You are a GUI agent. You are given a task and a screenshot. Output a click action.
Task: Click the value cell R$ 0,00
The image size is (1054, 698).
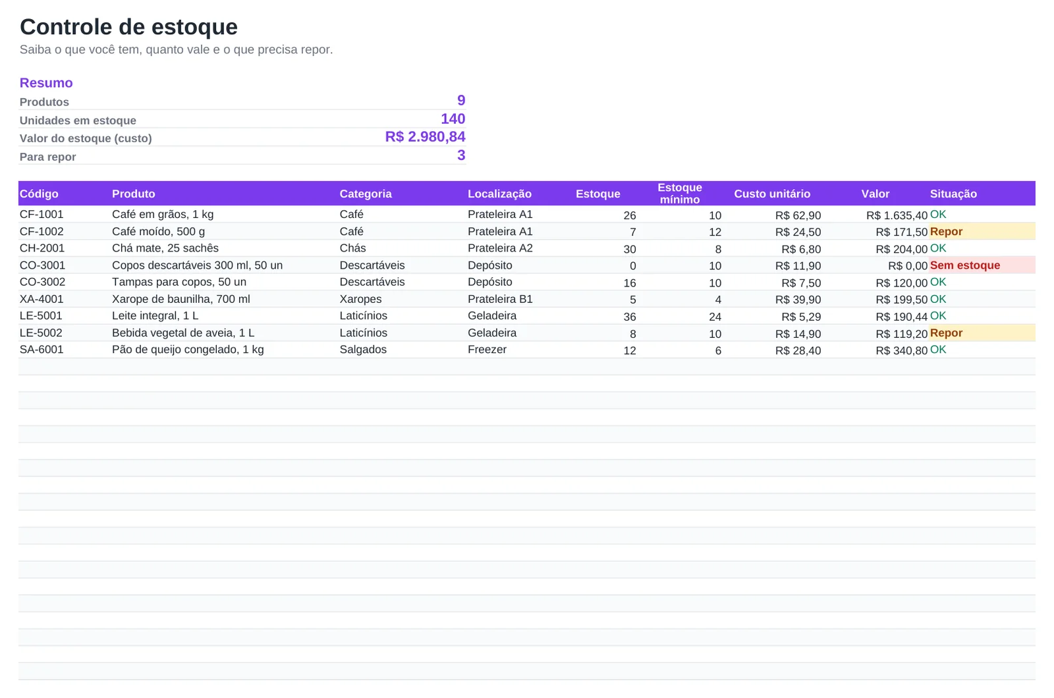[908, 266]
